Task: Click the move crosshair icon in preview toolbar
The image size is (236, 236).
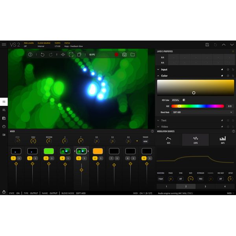Action: pos(63,55)
